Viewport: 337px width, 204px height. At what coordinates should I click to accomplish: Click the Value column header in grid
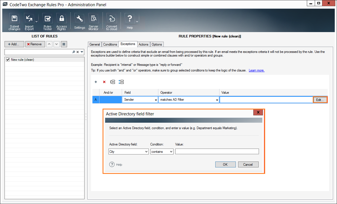273,93
